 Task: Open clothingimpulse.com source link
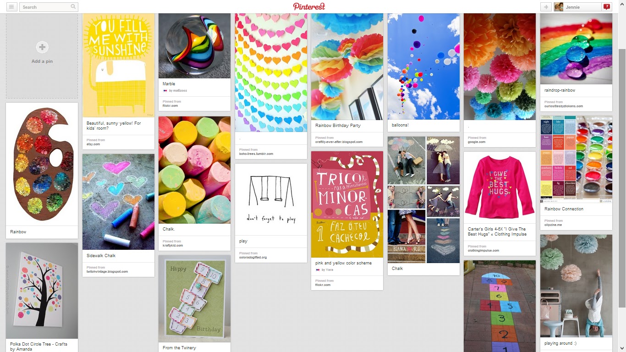click(x=483, y=250)
